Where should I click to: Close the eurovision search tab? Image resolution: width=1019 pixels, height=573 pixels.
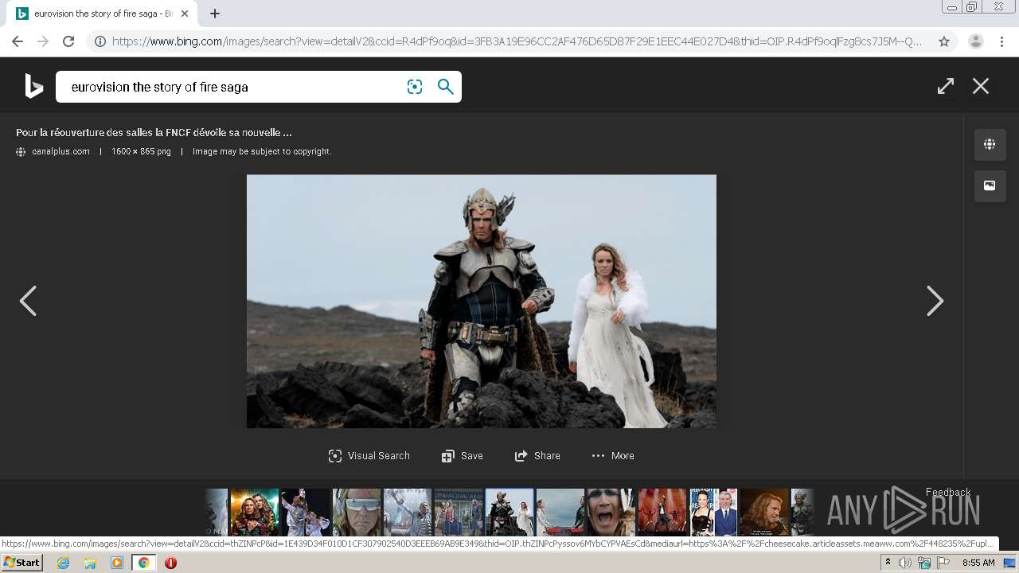point(185,14)
